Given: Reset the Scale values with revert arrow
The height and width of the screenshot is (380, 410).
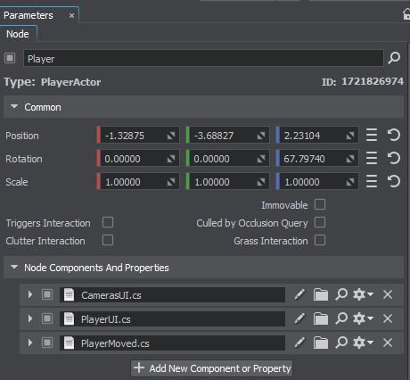Looking at the screenshot, I should 394,181.
